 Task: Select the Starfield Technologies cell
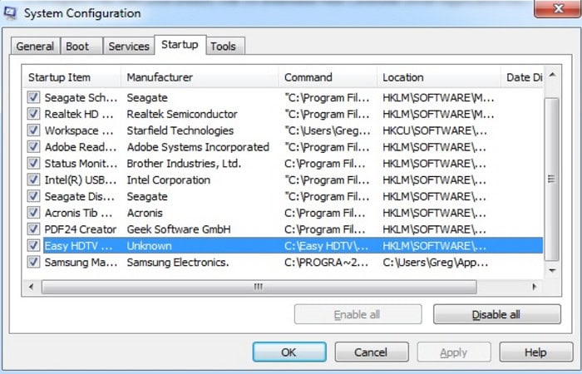pos(180,130)
